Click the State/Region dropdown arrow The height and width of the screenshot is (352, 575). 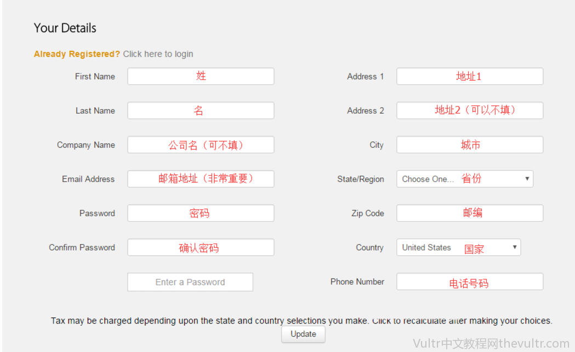pos(527,179)
